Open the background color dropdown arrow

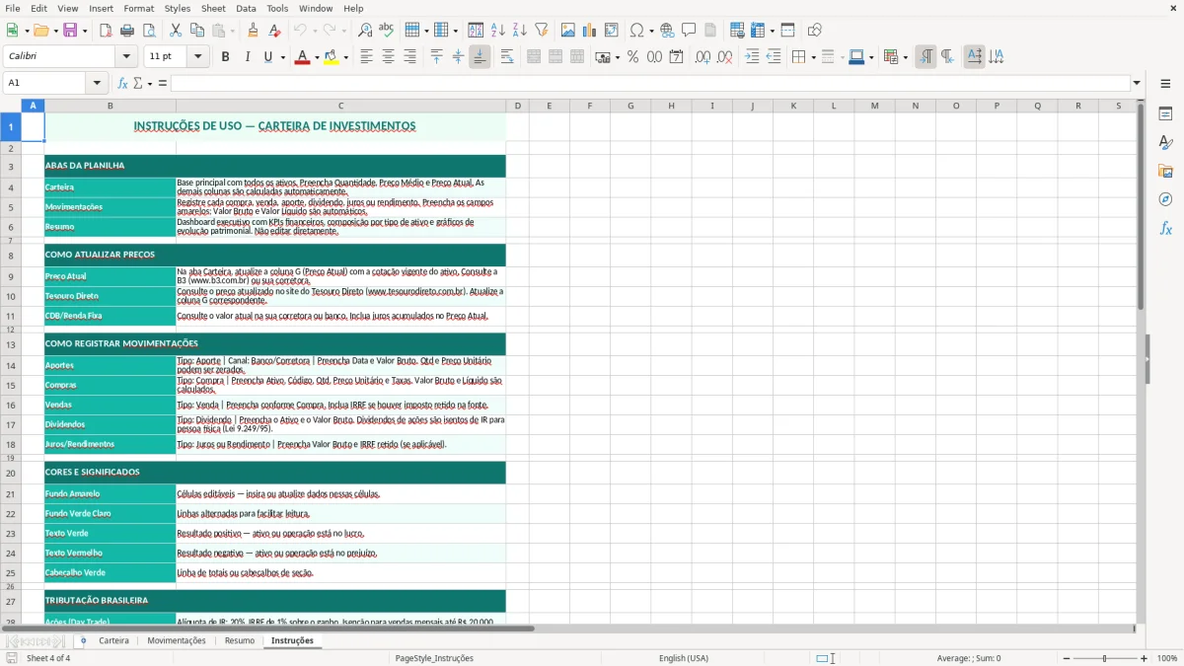pyautogui.click(x=345, y=57)
